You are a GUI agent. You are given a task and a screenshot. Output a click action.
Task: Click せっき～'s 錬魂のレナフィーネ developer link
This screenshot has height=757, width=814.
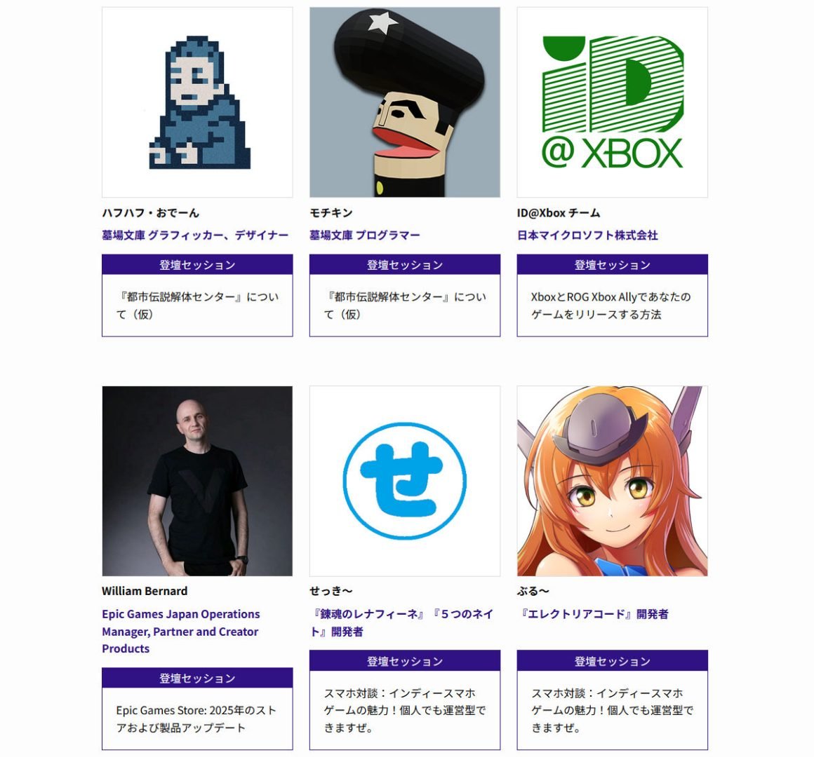401,622
